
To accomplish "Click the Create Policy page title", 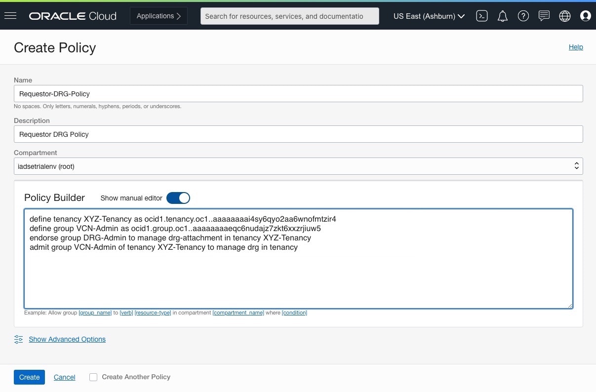I will pos(55,47).
